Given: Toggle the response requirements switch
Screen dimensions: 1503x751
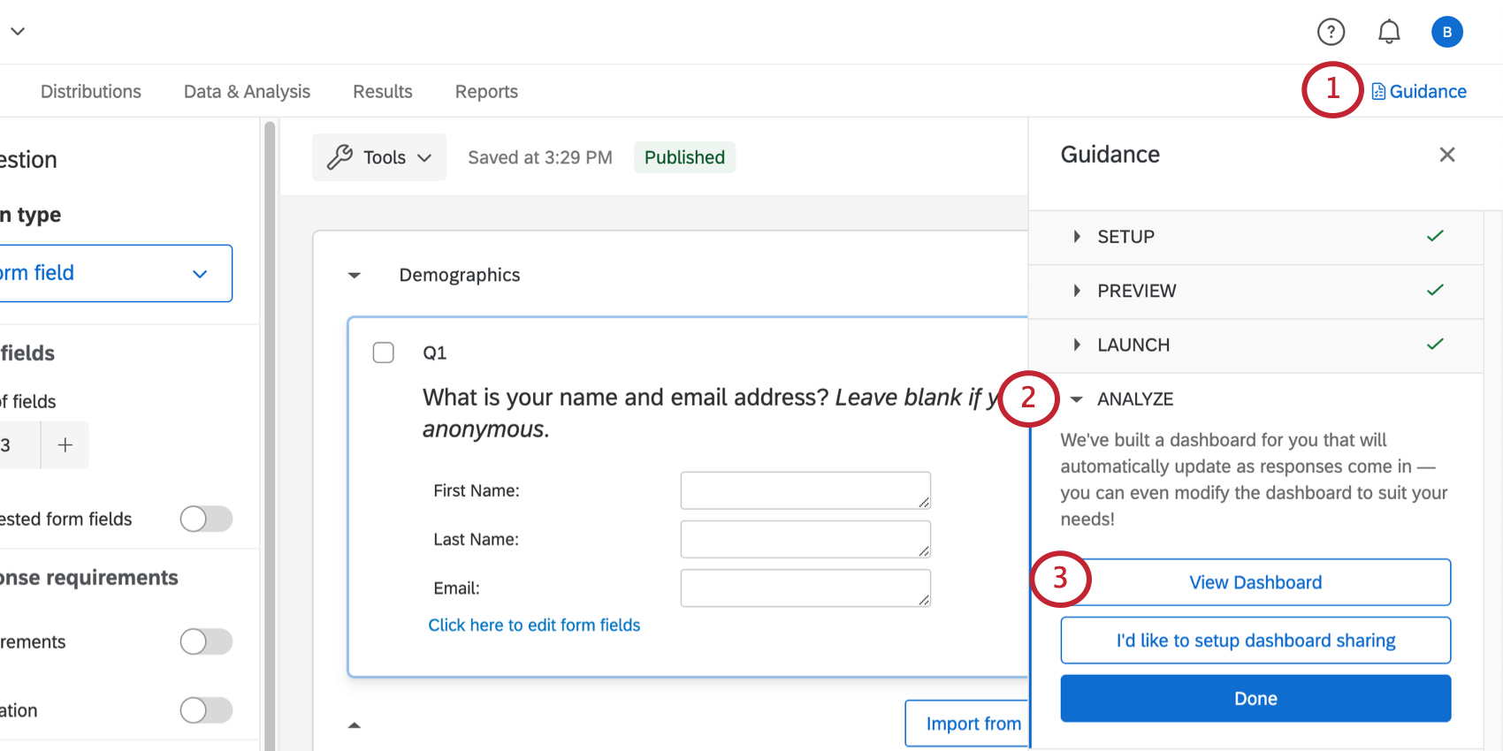Looking at the screenshot, I should click(x=206, y=641).
